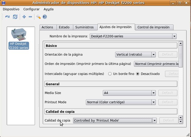Screen dimensions: 191x137
Task: Minimize the HP device manager window
Action: pos(173,3)
